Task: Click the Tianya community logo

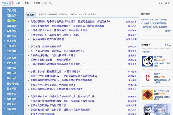Action: click(x=8, y=3)
